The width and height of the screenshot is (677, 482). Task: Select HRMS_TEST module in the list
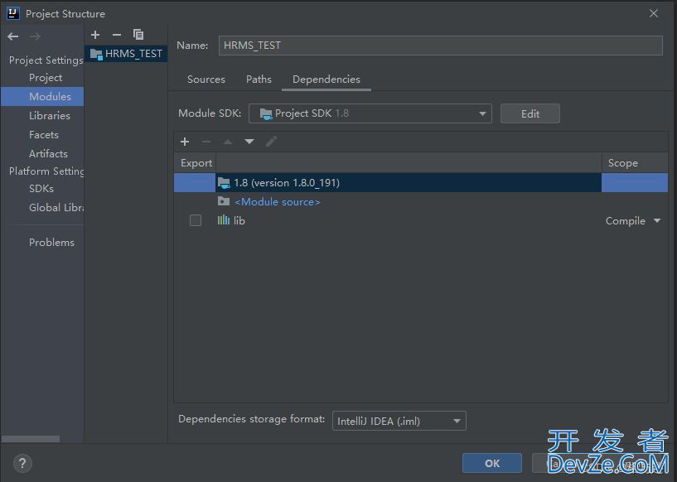pos(126,54)
